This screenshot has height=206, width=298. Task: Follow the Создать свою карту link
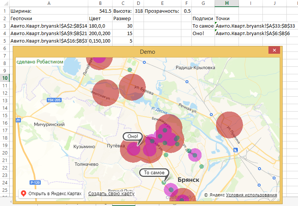111,193
